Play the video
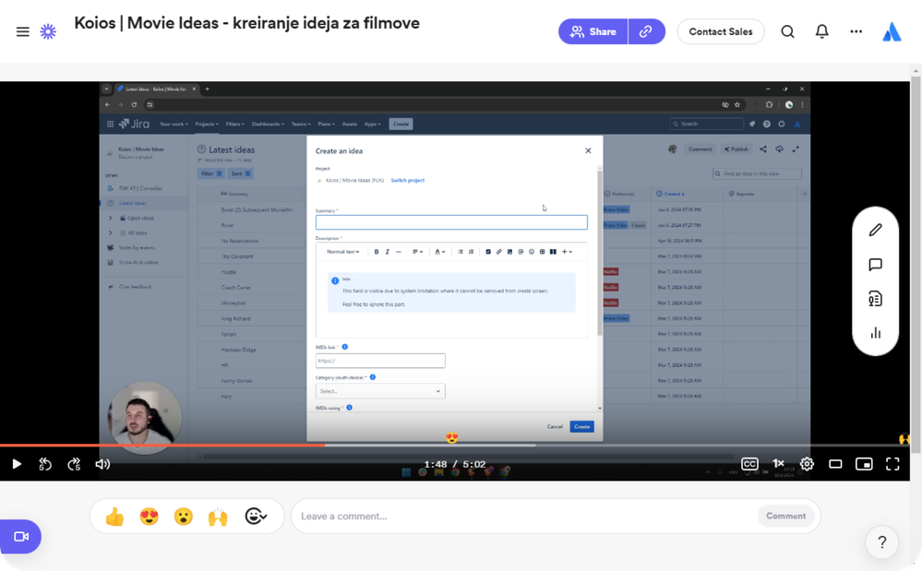The width and height of the screenshot is (922, 571). (17, 464)
